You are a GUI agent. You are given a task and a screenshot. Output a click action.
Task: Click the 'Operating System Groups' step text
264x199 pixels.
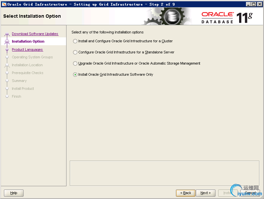click(32, 57)
